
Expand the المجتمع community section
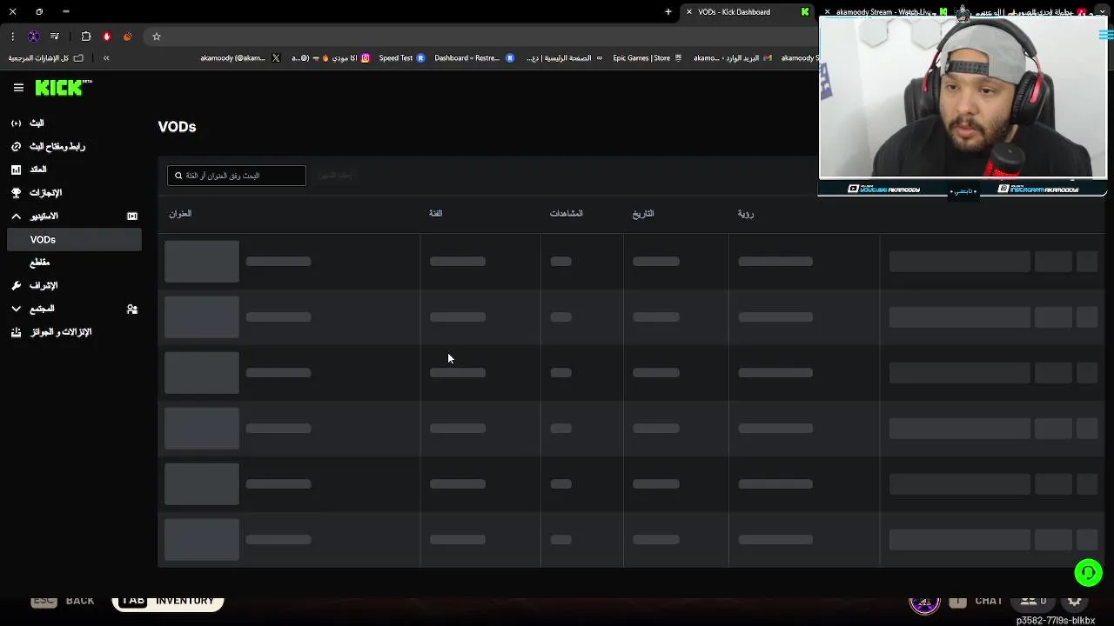(16, 309)
